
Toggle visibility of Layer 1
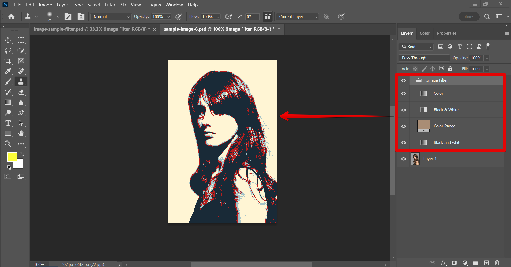pyautogui.click(x=404, y=159)
